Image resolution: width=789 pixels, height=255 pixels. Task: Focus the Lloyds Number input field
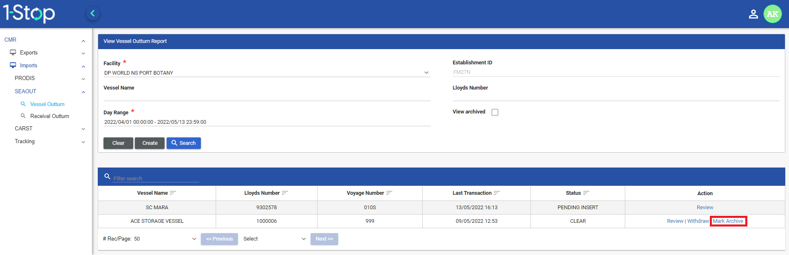(616, 97)
